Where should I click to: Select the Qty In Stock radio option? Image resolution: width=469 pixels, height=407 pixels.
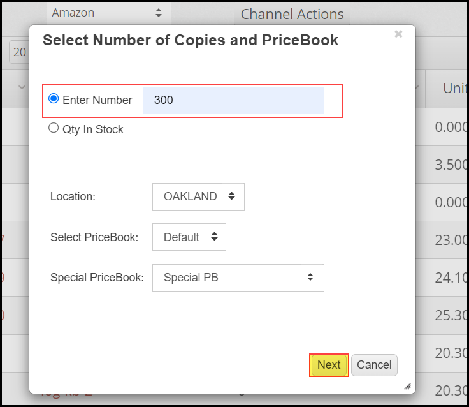tap(54, 128)
